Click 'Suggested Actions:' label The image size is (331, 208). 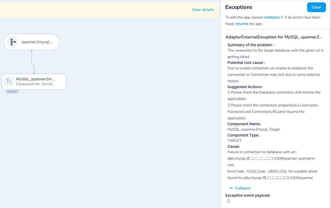245,87
